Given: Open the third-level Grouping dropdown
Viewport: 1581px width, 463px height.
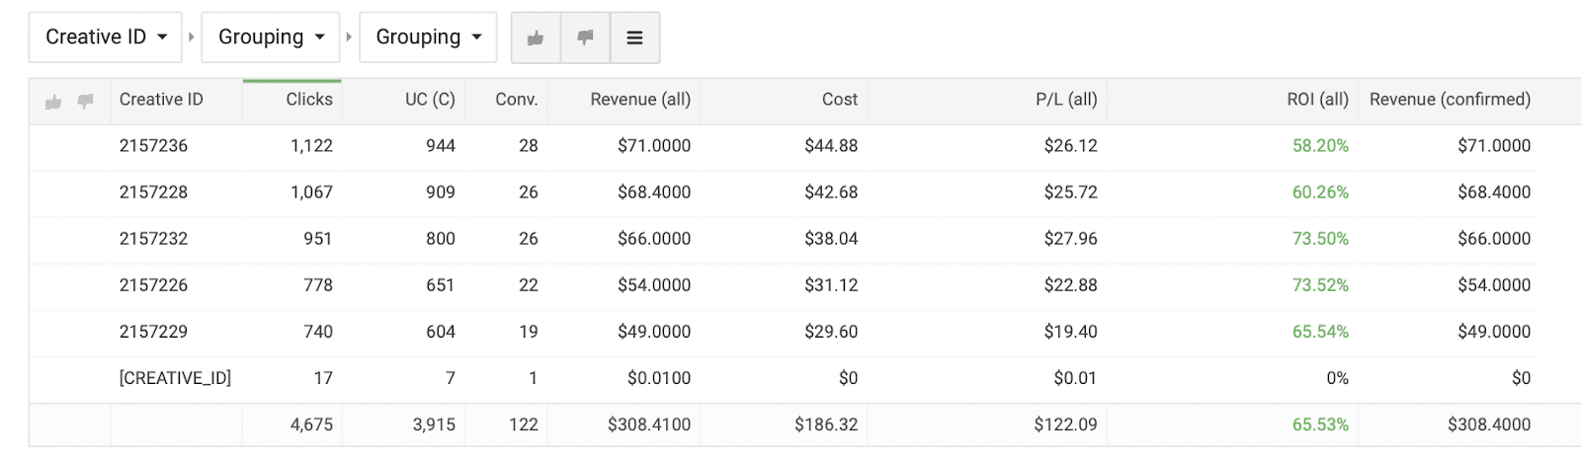Looking at the screenshot, I should tap(428, 38).
